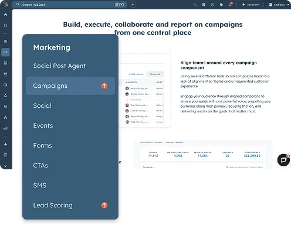Click the 74,842 sessions value

pyautogui.click(x=153, y=156)
